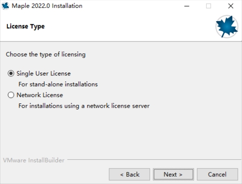Minimize the installer window
The width and height of the screenshot is (242, 184).
click(x=187, y=6)
